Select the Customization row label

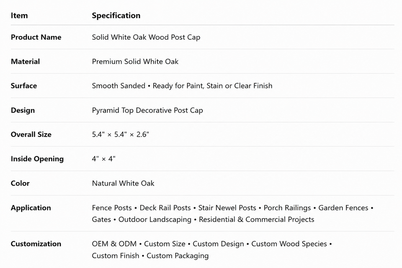pyautogui.click(x=36, y=244)
